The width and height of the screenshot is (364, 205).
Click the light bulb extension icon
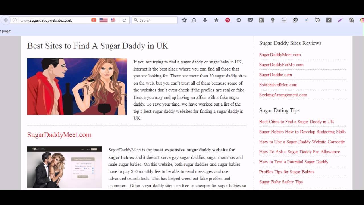(x=272, y=20)
